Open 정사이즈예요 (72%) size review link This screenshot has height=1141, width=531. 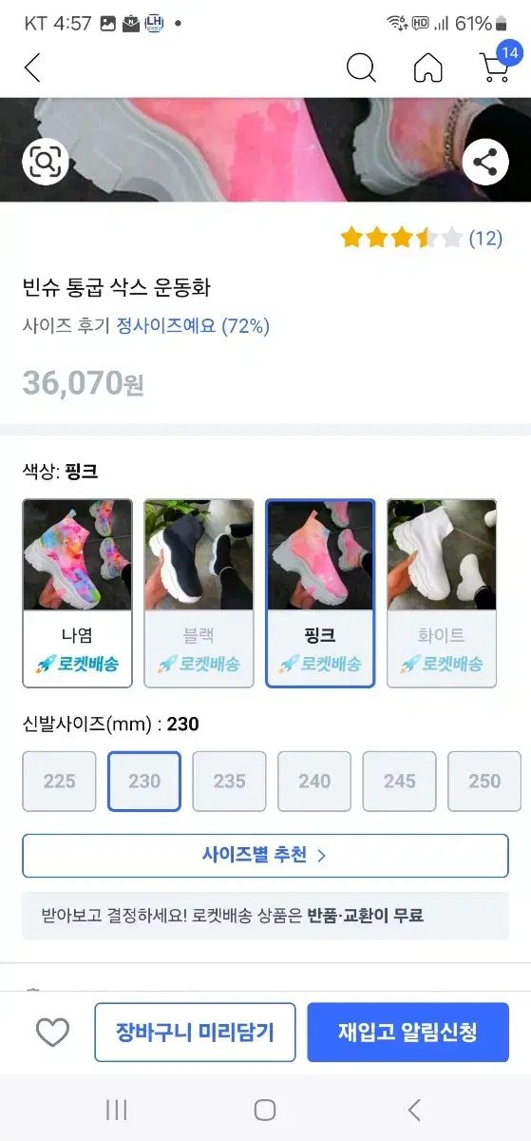pos(193,326)
